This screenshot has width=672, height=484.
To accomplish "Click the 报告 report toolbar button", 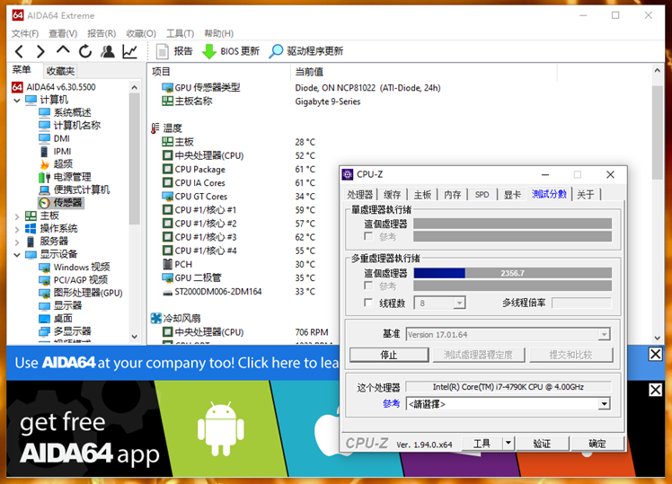I will click(174, 51).
